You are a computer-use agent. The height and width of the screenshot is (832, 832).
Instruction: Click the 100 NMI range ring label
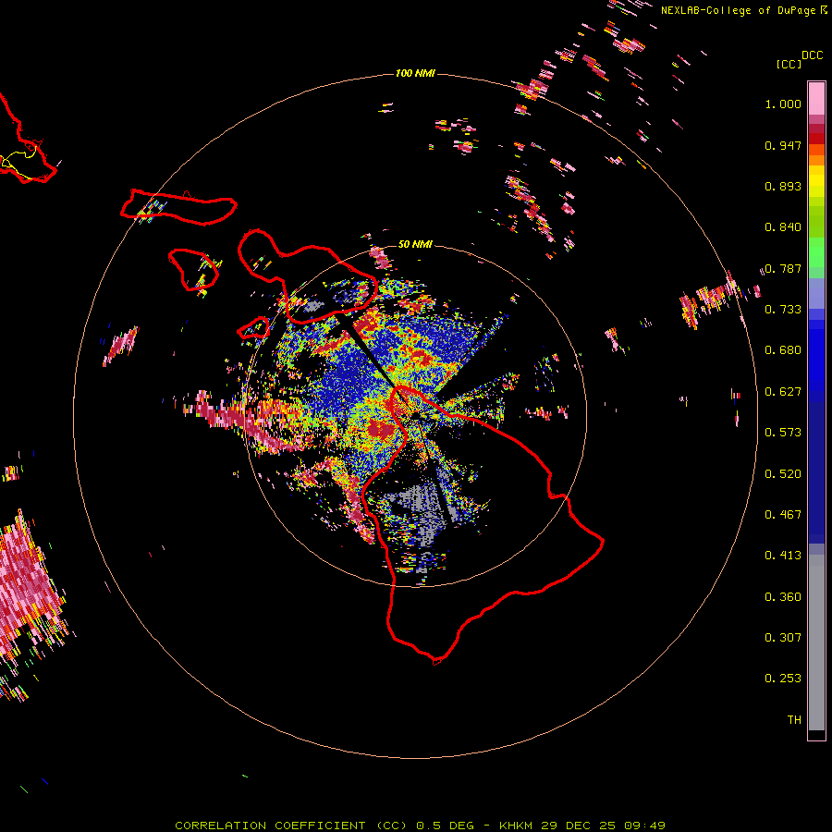pos(415,73)
